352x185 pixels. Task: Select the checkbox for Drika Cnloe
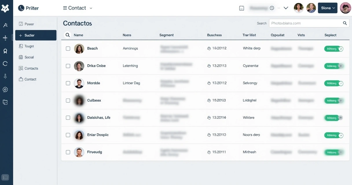click(68, 66)
